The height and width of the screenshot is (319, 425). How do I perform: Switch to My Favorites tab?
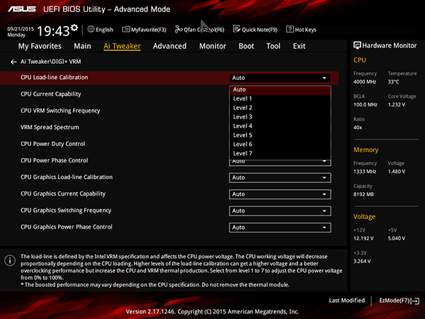pyautogui.click(x=40, y=46)
